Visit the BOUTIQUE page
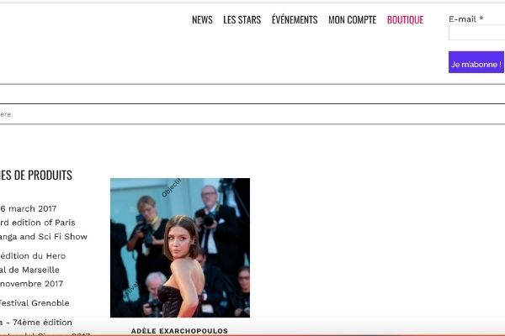 point(405,19)
